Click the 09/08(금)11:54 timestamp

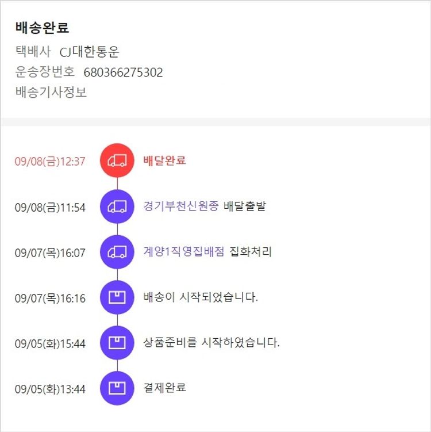(x=50, y=207)
